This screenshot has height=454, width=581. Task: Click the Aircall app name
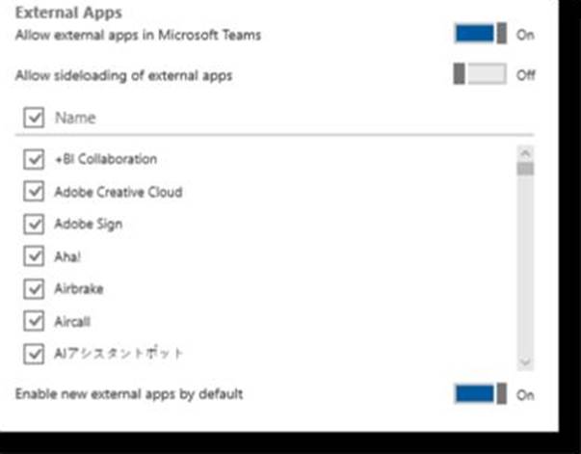[73, 321]
